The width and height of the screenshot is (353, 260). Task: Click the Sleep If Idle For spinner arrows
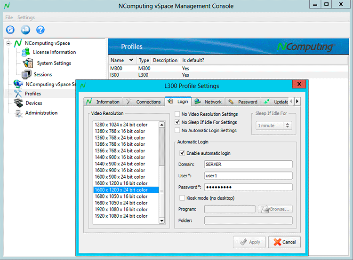tap(287, 126)
